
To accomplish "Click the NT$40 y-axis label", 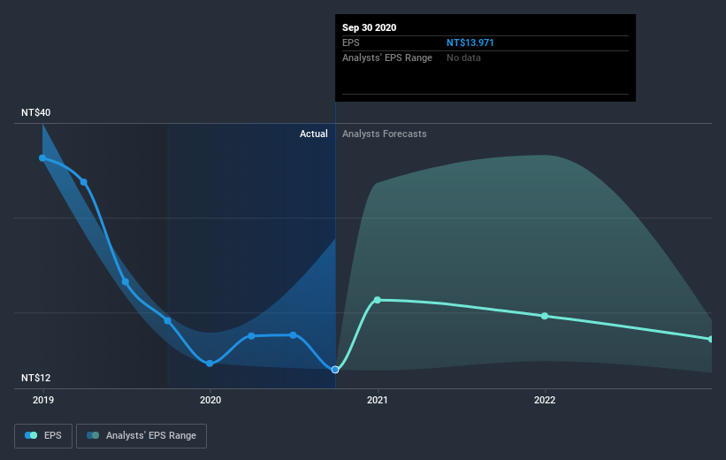I will pos(35,112).
